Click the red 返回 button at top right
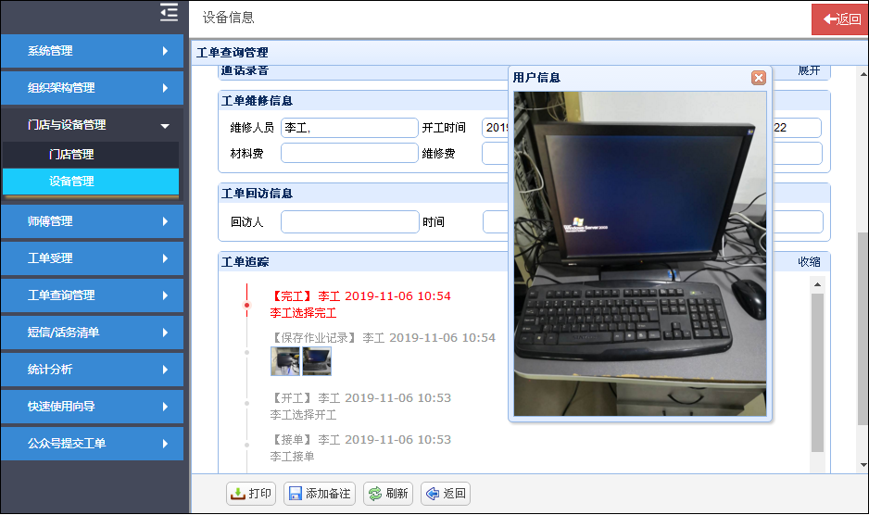The height and width of the screenshot is (515, 869). [x=840, y=19]
